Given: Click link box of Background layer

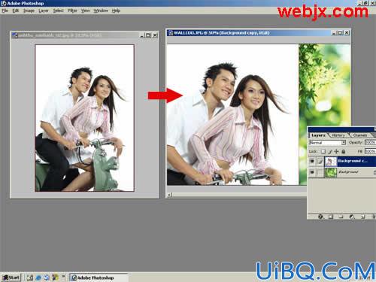Looking at the screenshot, I should 320,172.
